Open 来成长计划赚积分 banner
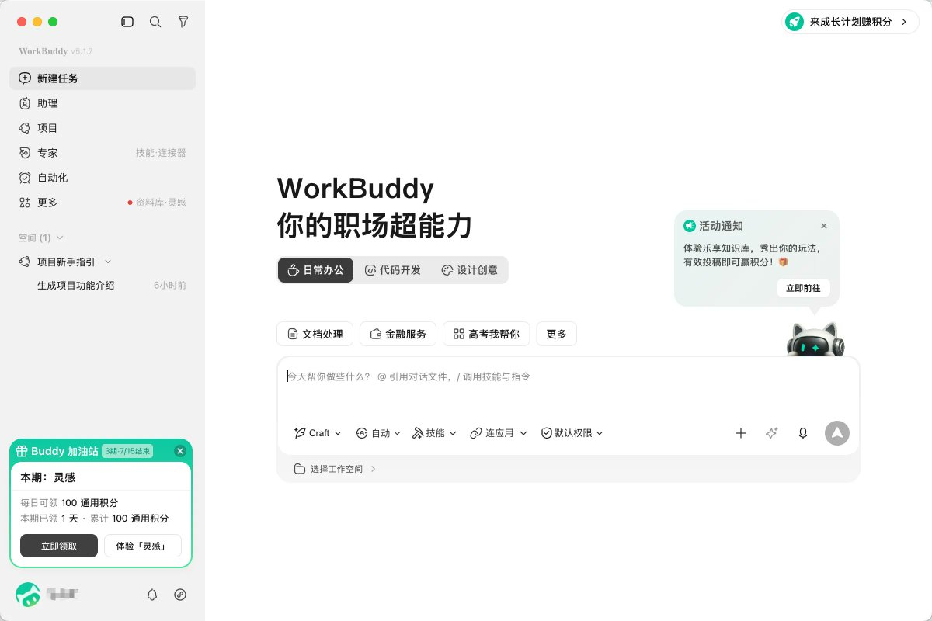This screenshot has height=621, width=932. coord(851,22)
